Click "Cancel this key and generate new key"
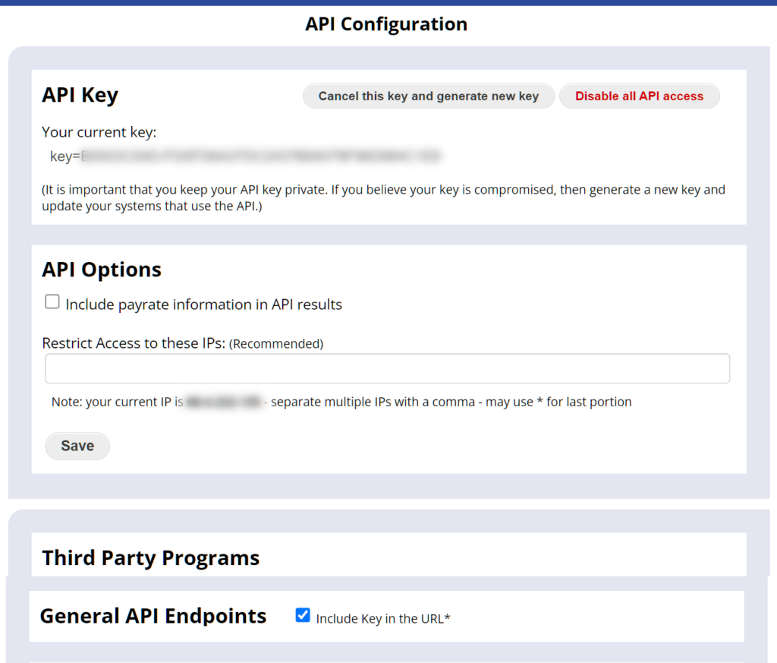This screenshot has width=777, height=663. [x=428, y=96]
